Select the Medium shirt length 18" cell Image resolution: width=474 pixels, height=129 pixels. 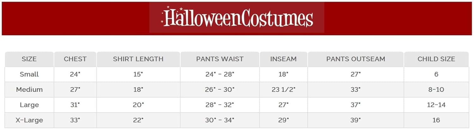(x=138, y=90)
